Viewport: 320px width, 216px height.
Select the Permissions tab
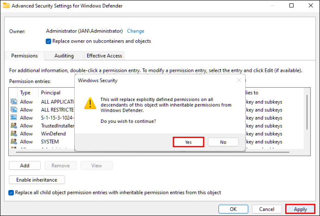(25, 56)
